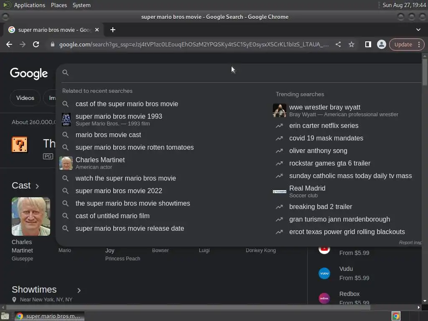Click the Chrome icon in system tray
Viewport: 428px width, 321px height.
click(x=396, y=316)
